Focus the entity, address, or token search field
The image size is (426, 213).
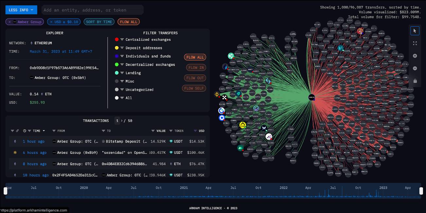92,10
